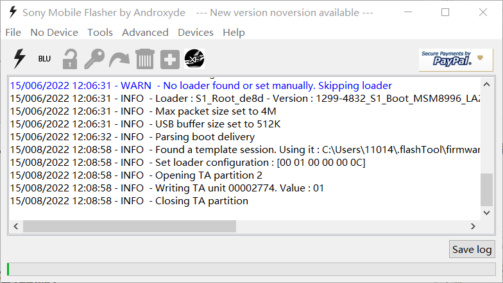Screen dimensions: 503x283
Task: Click the green progress bar at bottom
Action: [251, 269]
